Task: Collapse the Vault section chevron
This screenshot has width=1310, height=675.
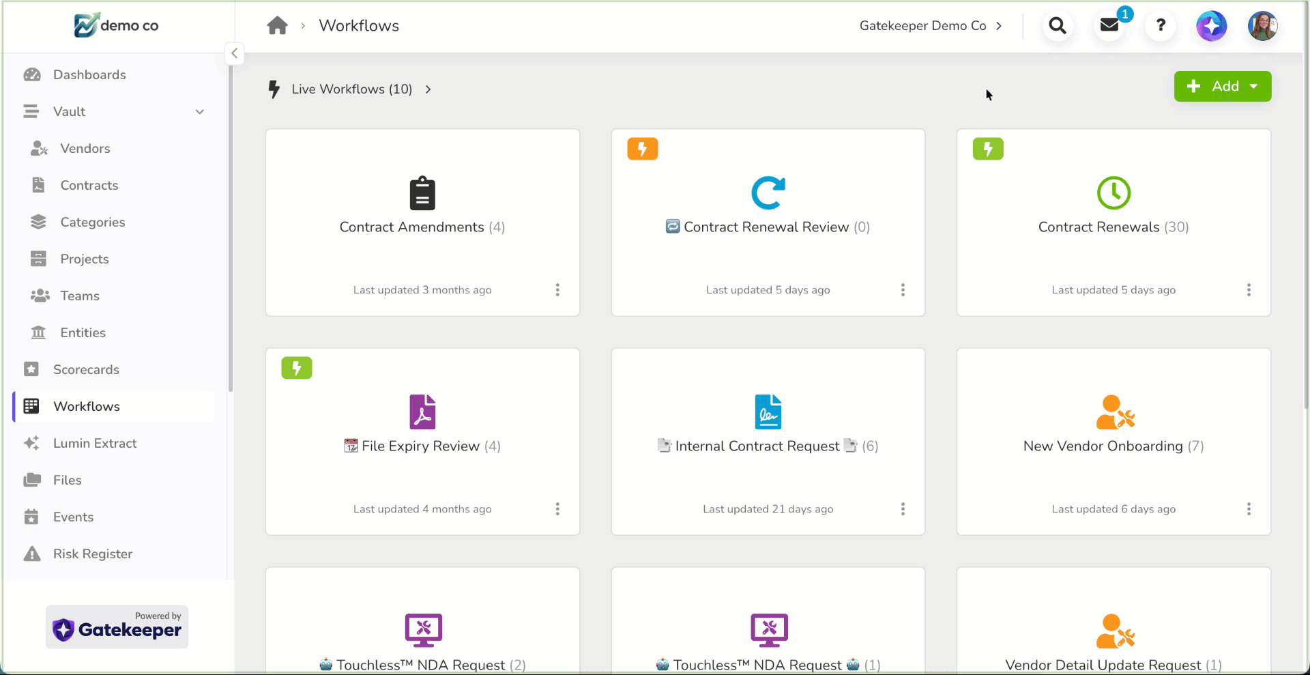Action: click(200, 112)
